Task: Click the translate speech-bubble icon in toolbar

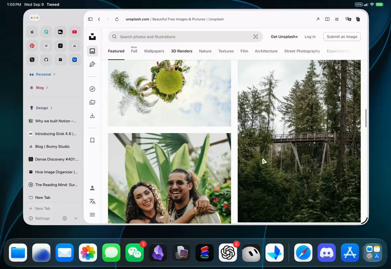Action: (348, 19)
